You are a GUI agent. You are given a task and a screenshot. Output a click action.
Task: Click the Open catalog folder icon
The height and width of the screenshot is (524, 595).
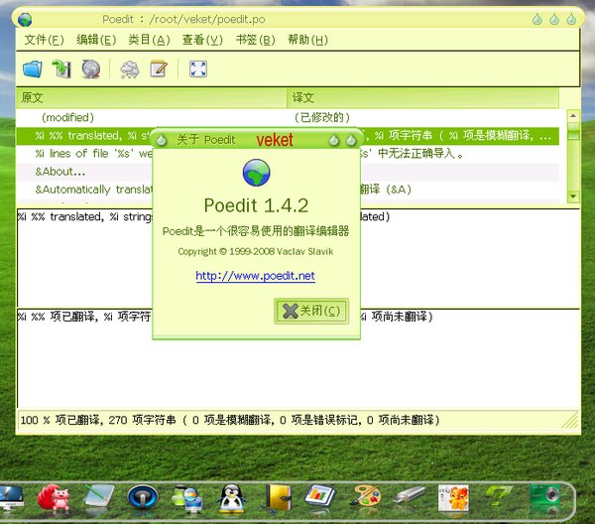[x=34, y=68]
